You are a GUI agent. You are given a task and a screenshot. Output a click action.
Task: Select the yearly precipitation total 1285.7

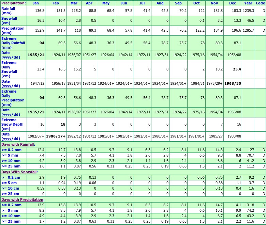(248, 30)
